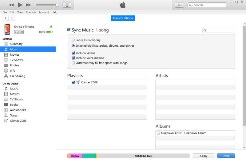Open the list view Up Next button

tap(179, 5)
